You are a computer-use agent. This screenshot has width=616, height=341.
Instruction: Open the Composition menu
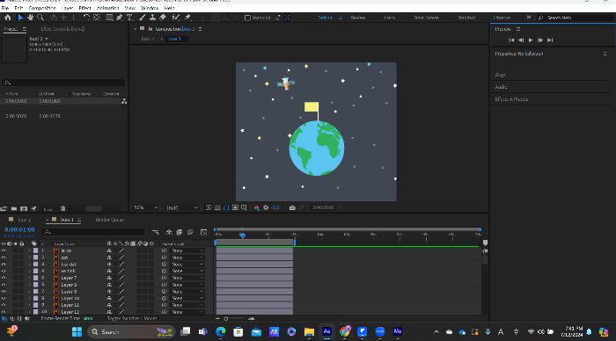[42, 8]
